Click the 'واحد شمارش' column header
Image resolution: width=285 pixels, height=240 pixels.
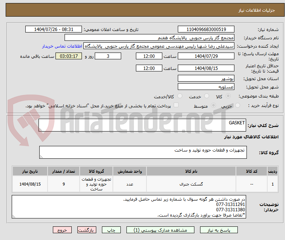[x=129, y=171]
